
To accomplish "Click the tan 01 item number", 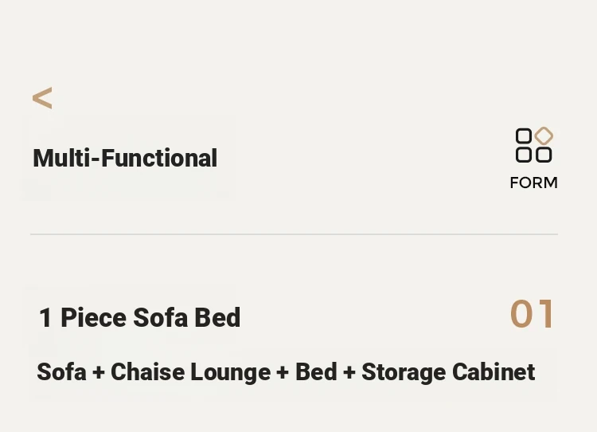I will click(x=532, y=314).
